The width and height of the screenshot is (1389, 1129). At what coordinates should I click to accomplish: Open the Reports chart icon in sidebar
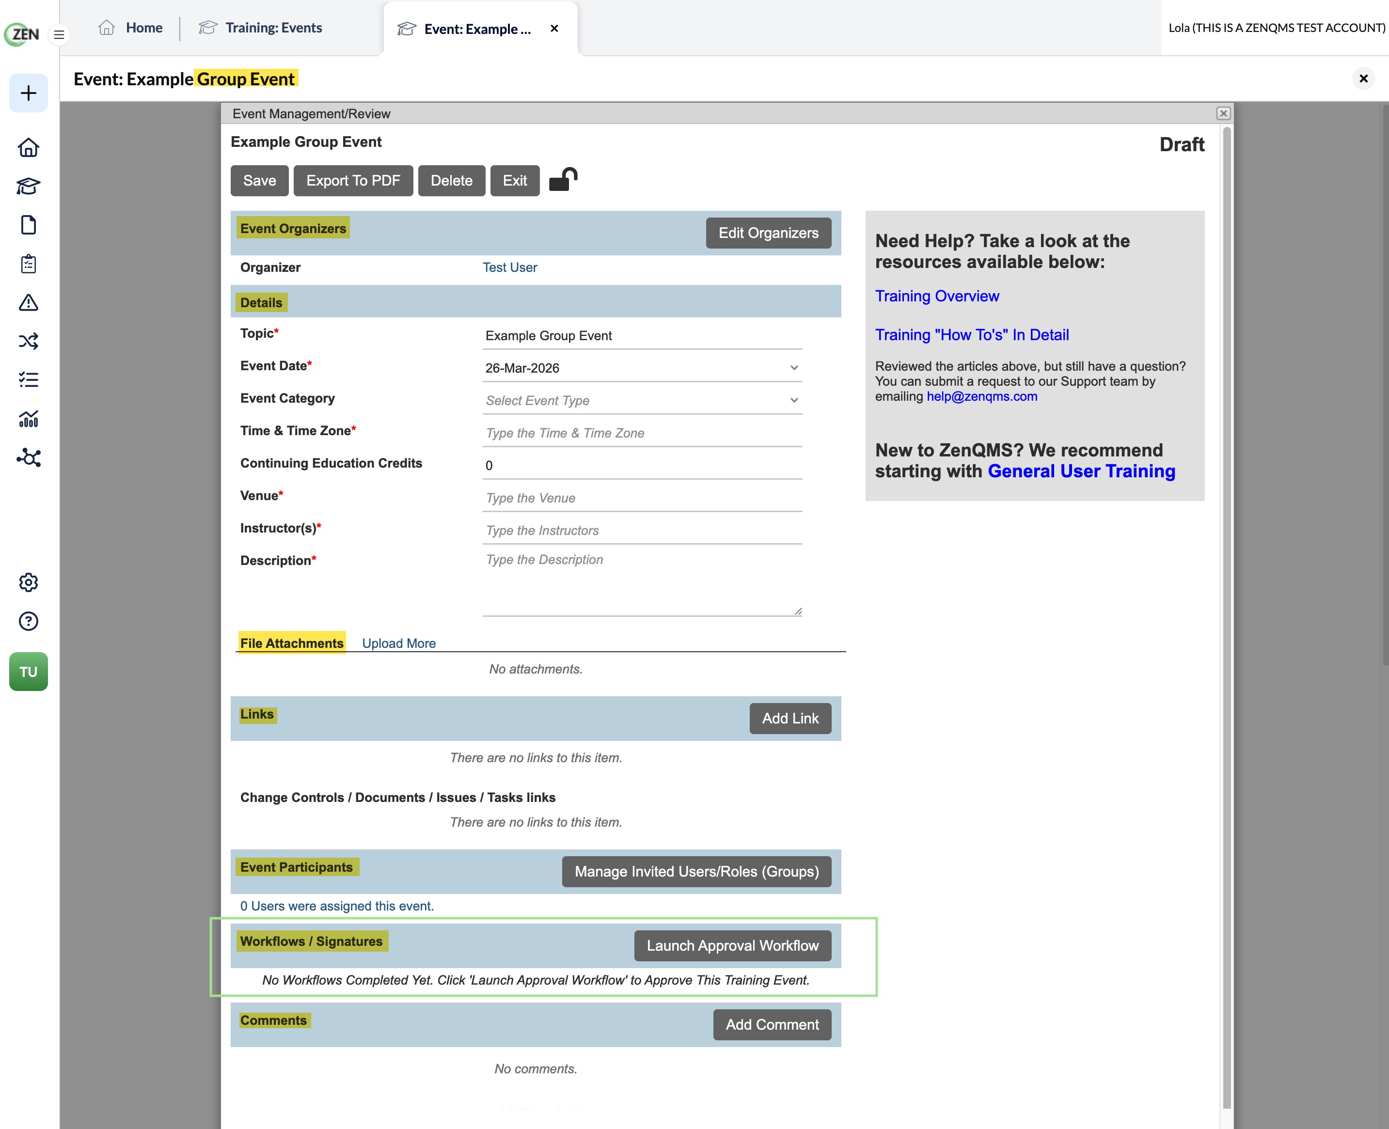(29, 419)
